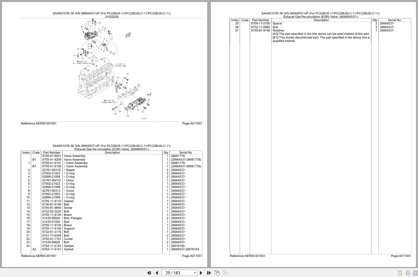Click part number 6732-62-3220
The width and height of the screenshot is (418, 277).
point(52,211)
